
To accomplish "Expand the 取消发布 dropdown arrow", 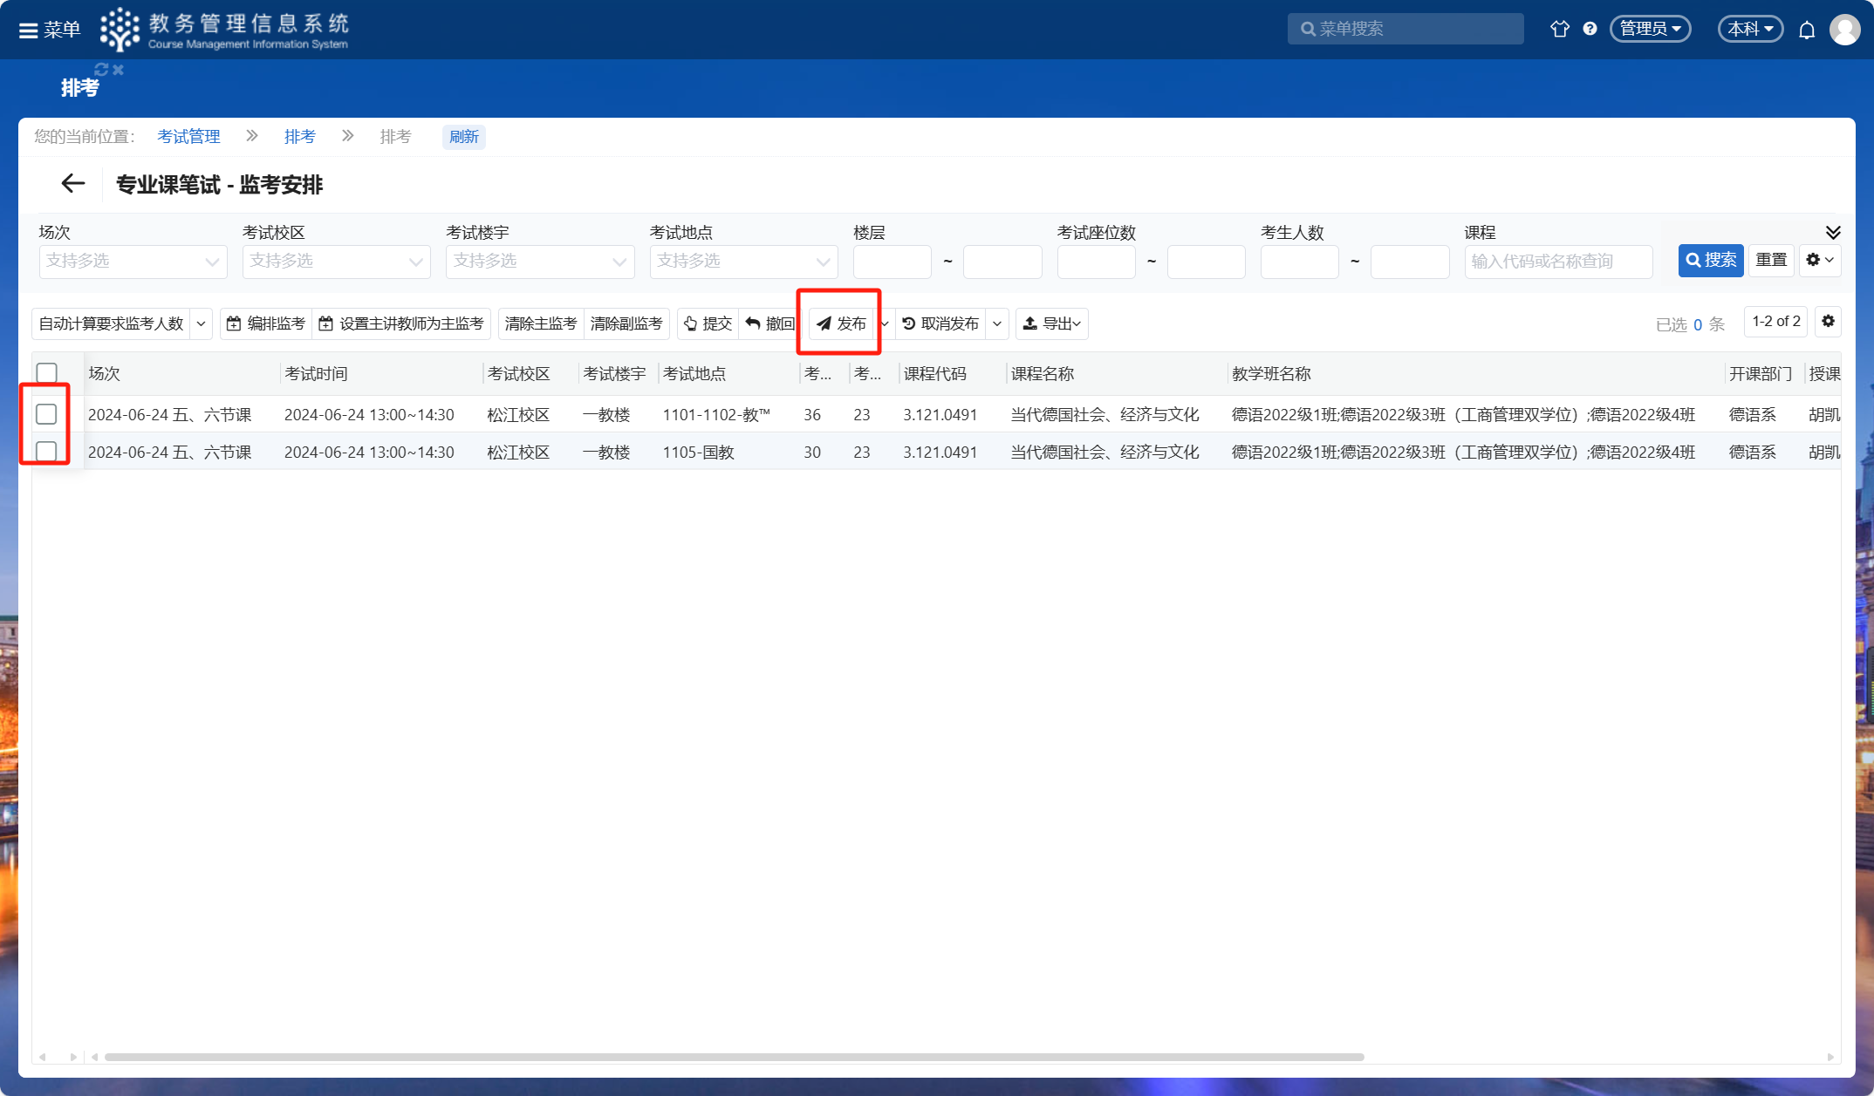I will coord(997,323).
